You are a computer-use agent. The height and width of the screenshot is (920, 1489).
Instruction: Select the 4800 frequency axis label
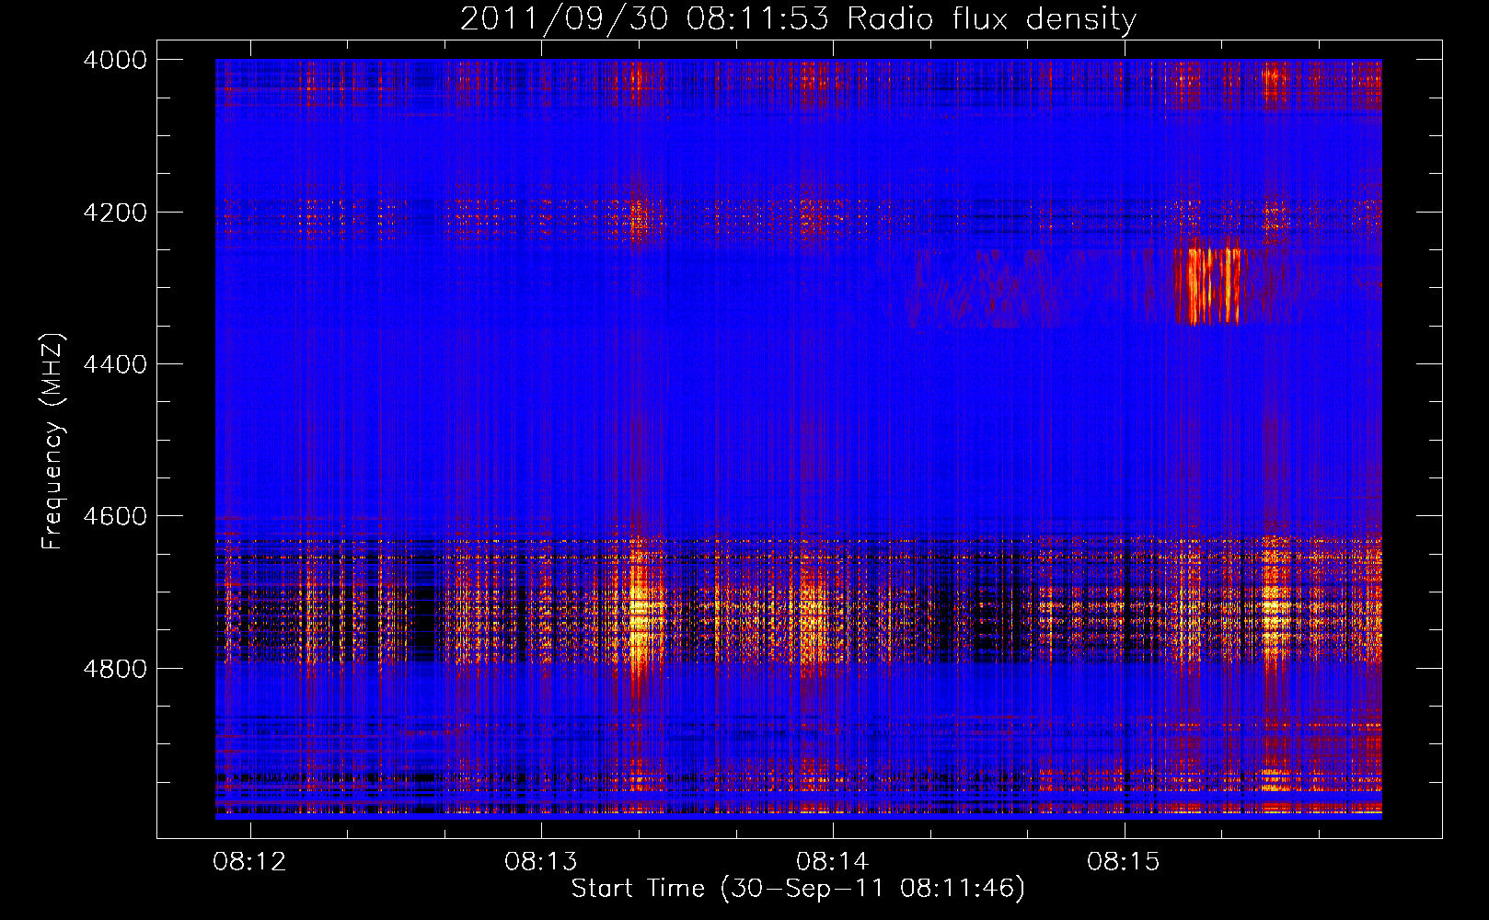(x=114, y=669)
